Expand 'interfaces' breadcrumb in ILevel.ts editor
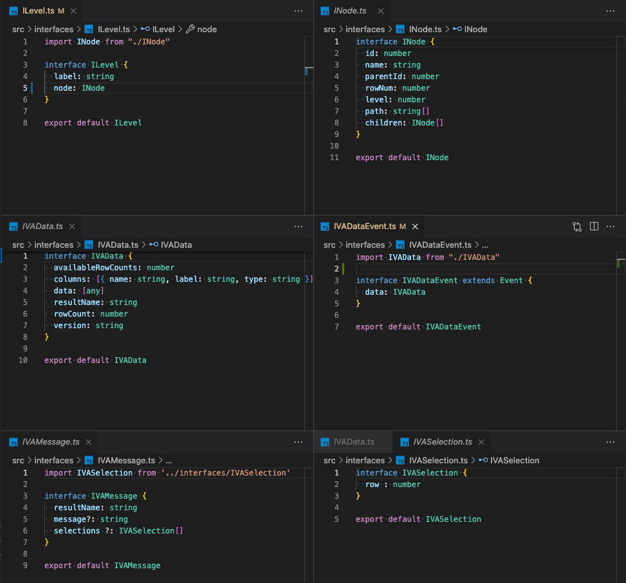The width and height of the screenshot is (626, 583). (54, 29)
